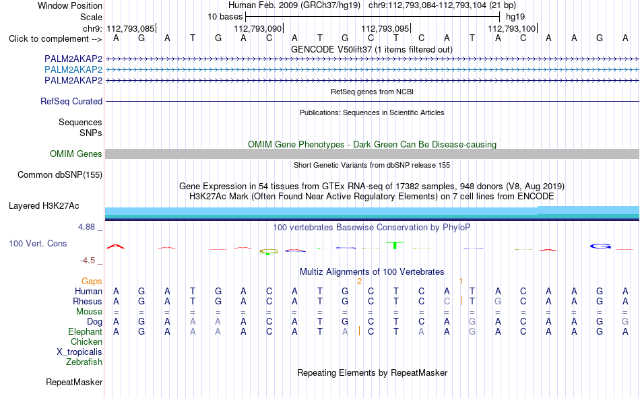Open the "Multiz Alignments of 100 Vertebrates" title

click(x=372, y=272)
